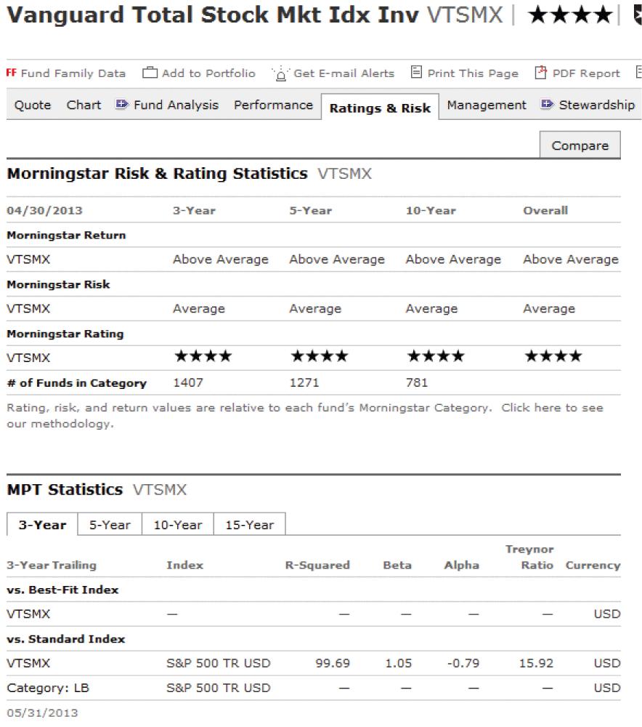The width and height of the screenshot is (642, 727).
Task: Open Get E-mail Alerts link
Action: click(344, 73)
